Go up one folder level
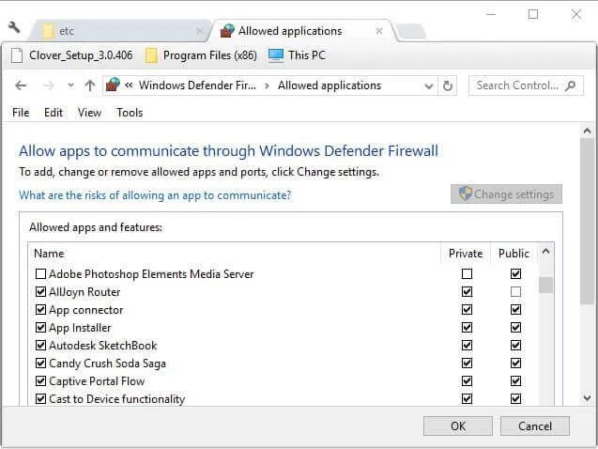This screenshot has height=449, width=598. [89, 85]
